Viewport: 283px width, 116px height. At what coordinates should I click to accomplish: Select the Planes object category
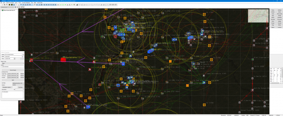point(273,10)
